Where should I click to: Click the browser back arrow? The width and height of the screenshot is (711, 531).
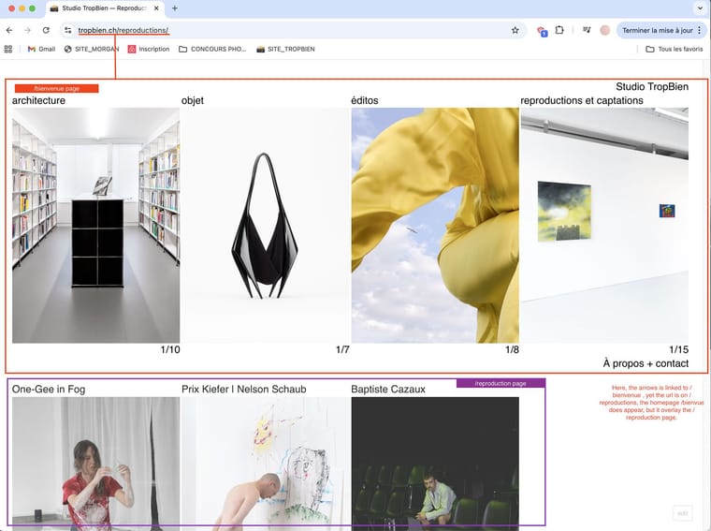[x=8, y=30]
